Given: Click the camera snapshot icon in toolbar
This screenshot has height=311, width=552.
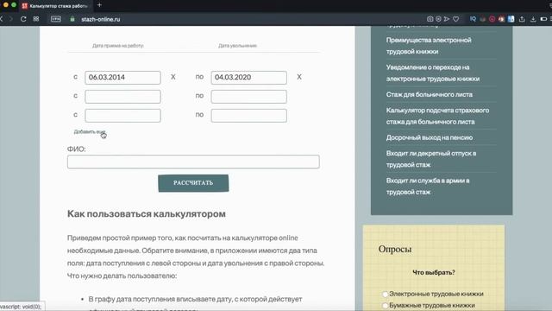Looking at the screenshot, I should pyautogui.click(x=430, y=19).
